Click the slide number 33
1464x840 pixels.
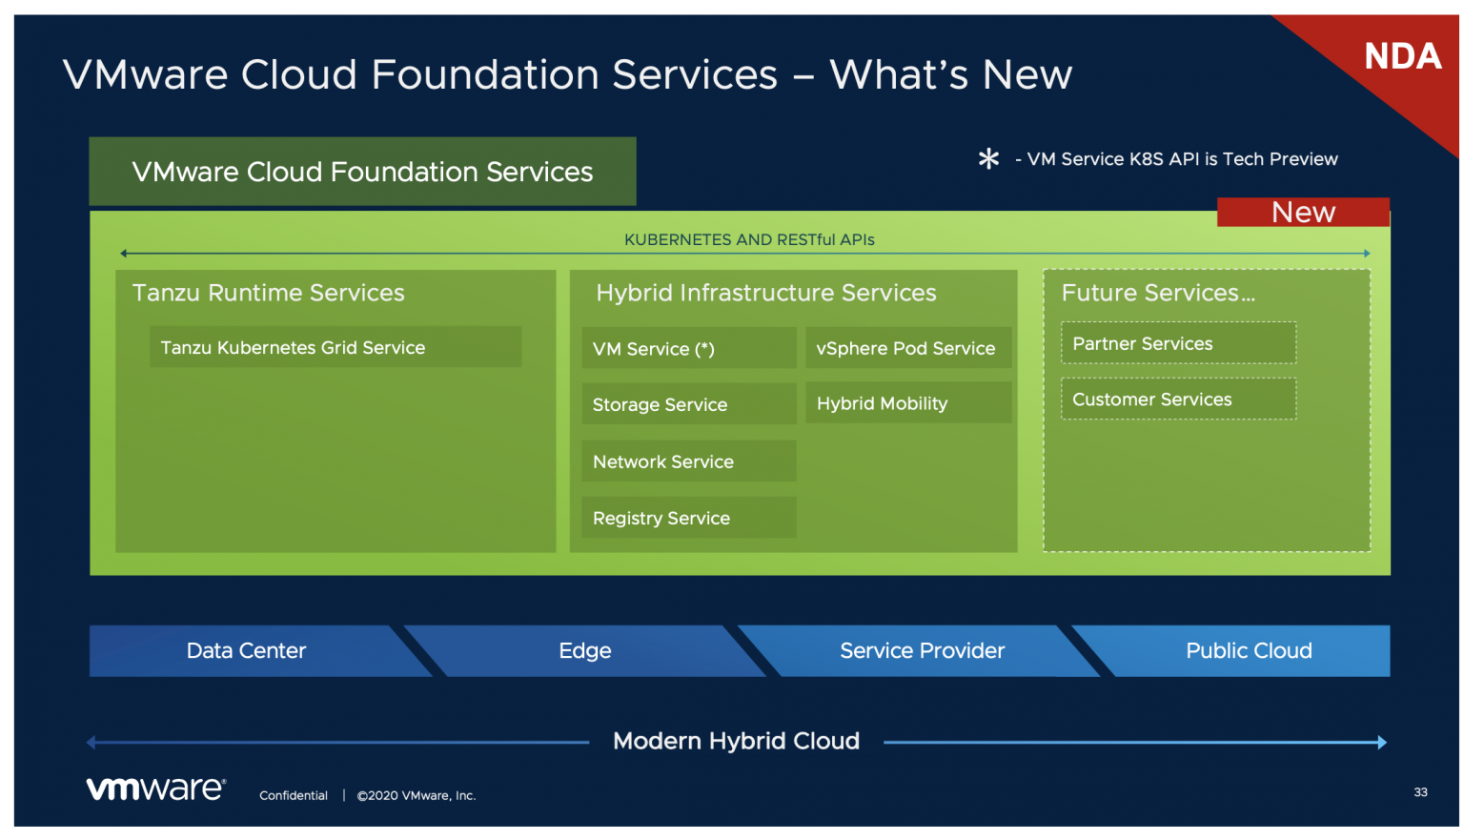pos(1420,792)
